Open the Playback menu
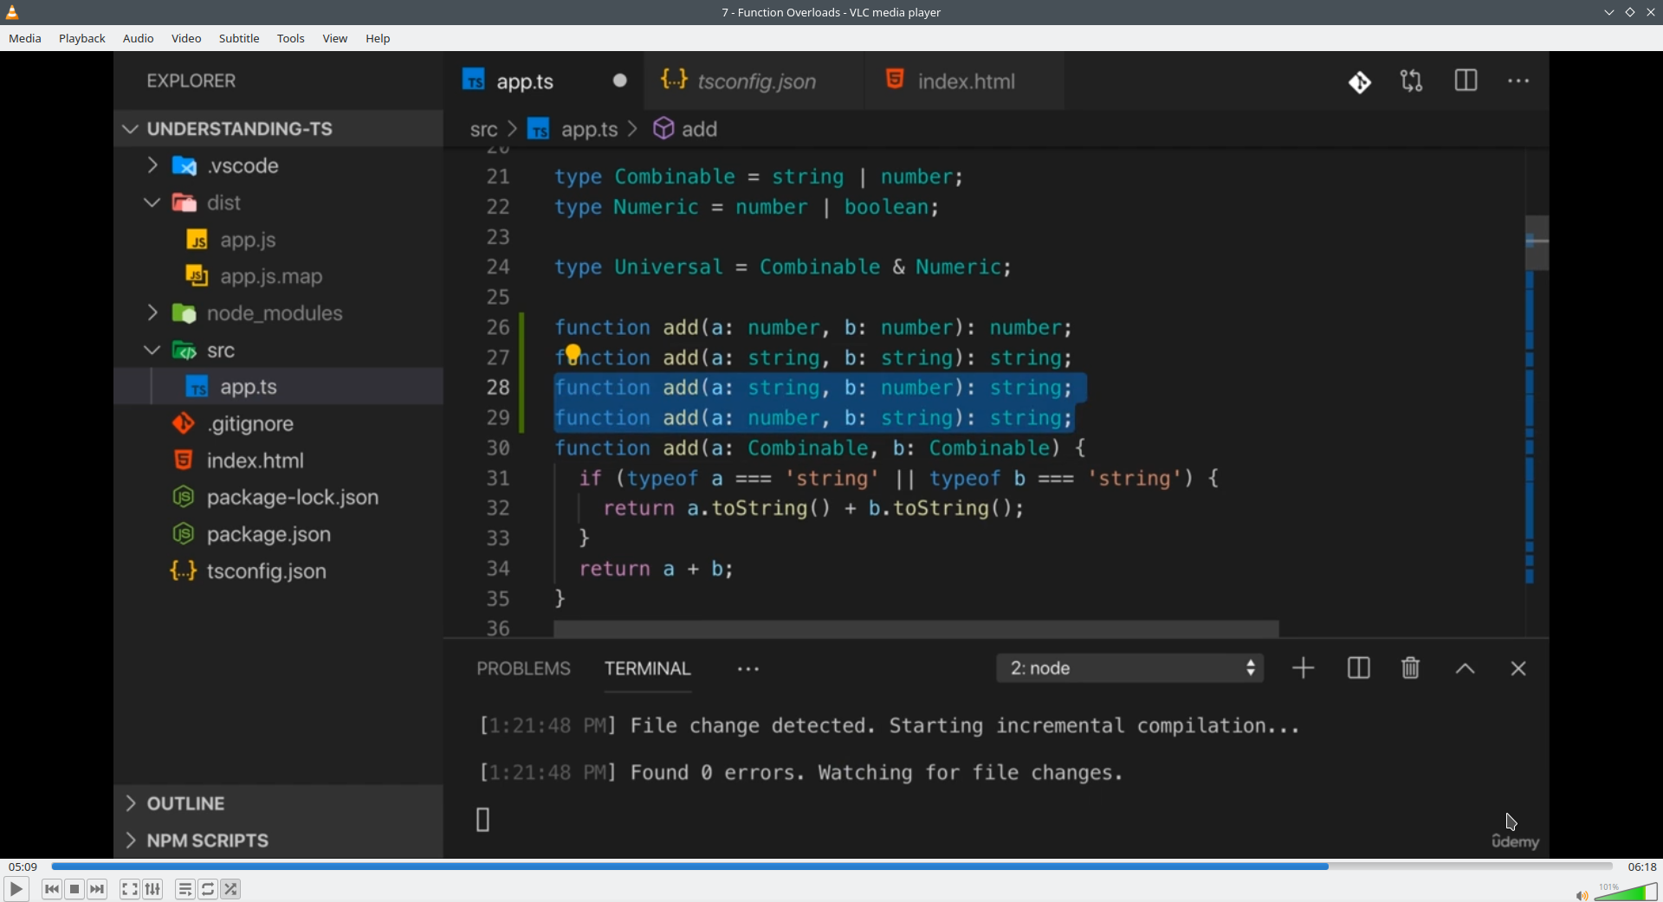Image resolution: width=1663 pixels, height=902 pixels. (x=82, y=39)
